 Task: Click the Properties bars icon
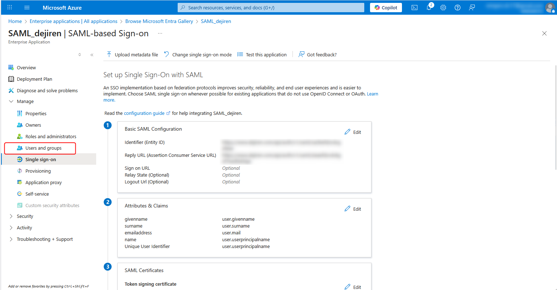tap(20, 113)
